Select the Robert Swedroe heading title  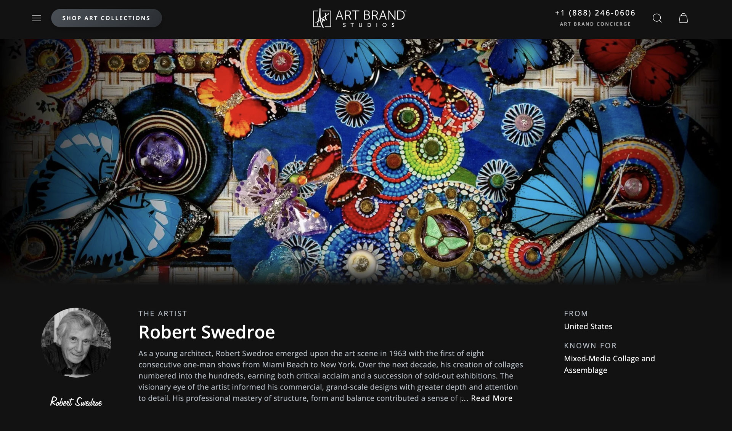pos(207,332)
